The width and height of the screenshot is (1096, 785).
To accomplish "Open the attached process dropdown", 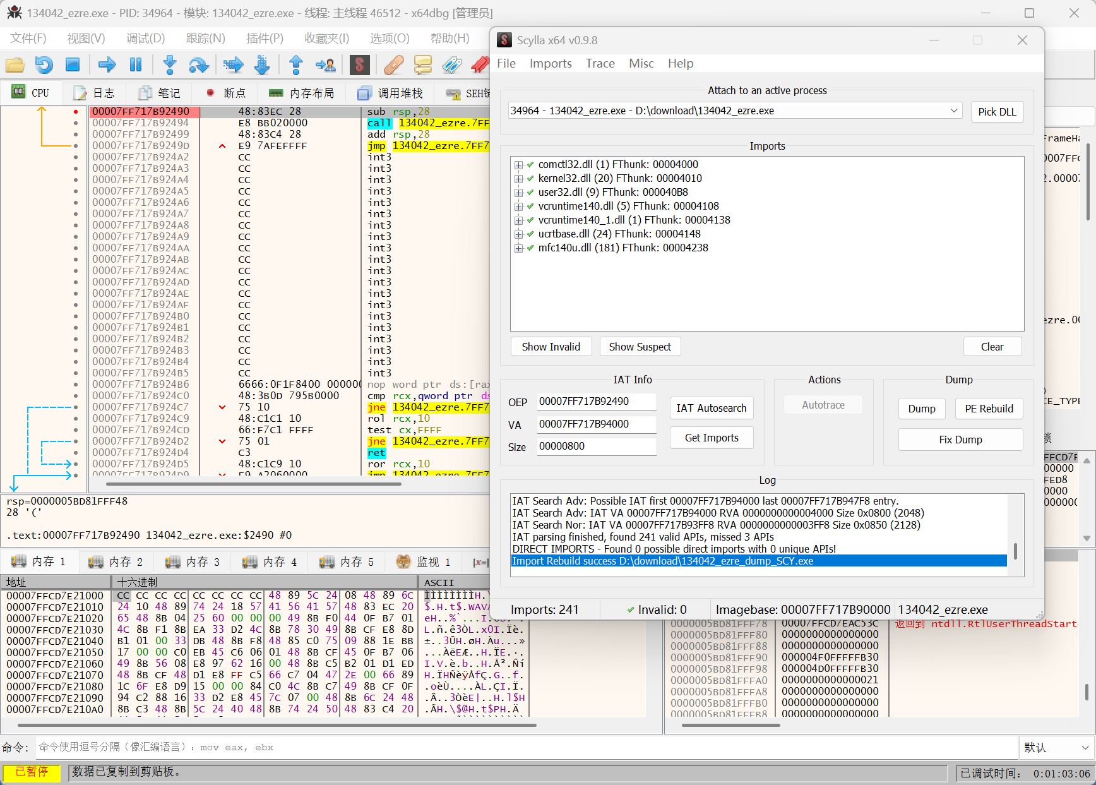I will coord(953,111).
